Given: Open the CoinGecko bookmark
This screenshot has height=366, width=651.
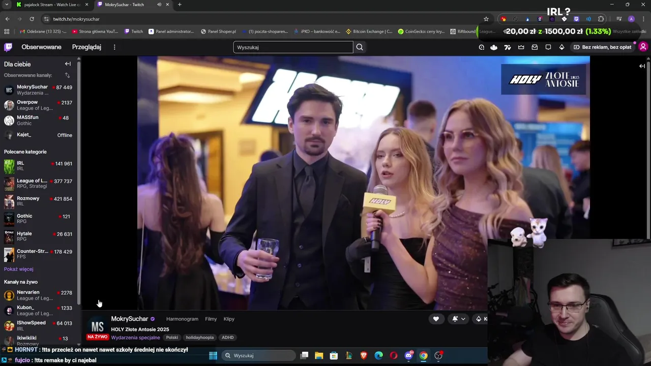Looking at the screenshot, I should tap(422, 32).
